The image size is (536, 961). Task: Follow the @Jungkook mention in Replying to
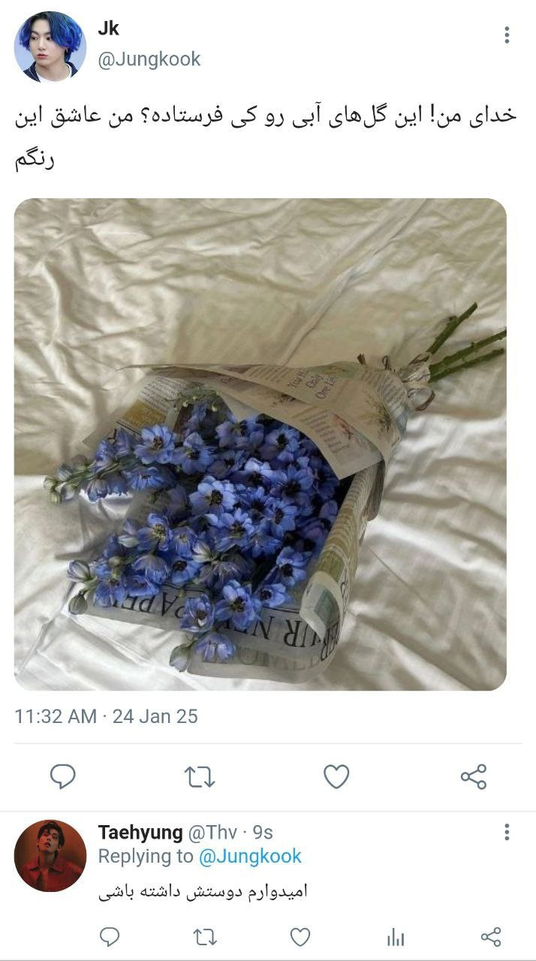(250, 856)
